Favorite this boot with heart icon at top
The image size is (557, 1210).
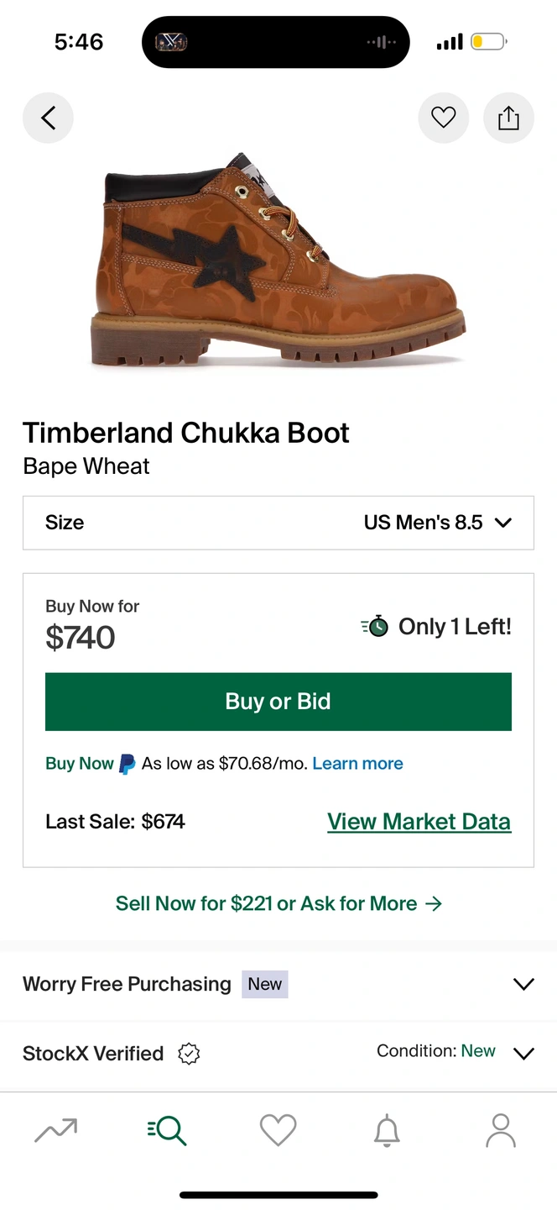pos(443,118)
